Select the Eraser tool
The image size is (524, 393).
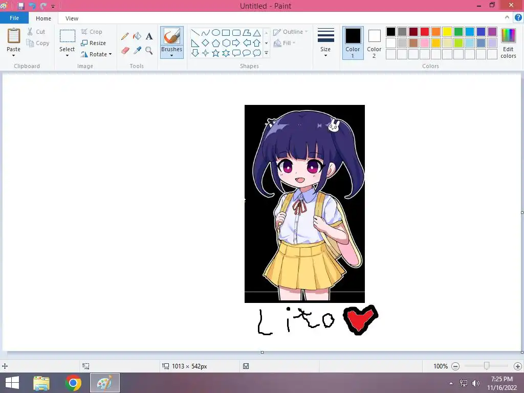point(125,51)
